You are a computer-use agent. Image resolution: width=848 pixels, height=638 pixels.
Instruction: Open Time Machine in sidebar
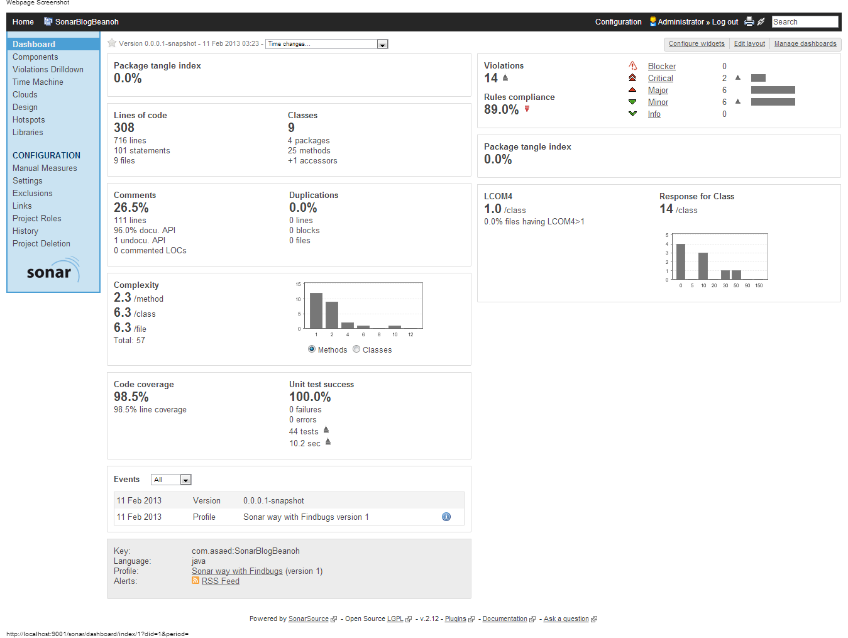click(38, 82)
